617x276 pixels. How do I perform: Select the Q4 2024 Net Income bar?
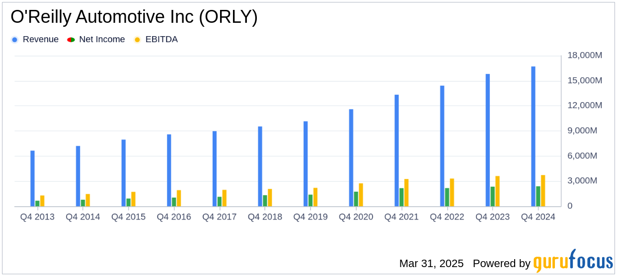point(538,196)
